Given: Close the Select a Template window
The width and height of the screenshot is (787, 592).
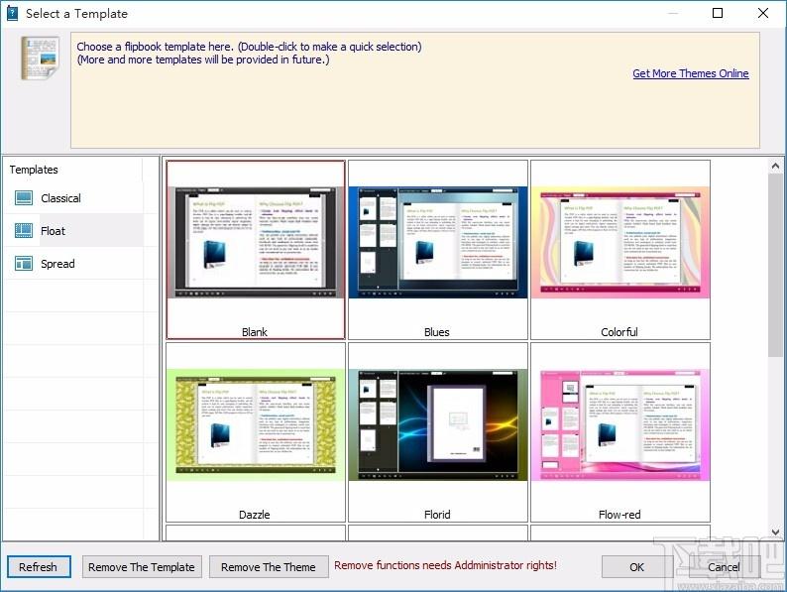Looking at the screenshot, I should (763, 13).
